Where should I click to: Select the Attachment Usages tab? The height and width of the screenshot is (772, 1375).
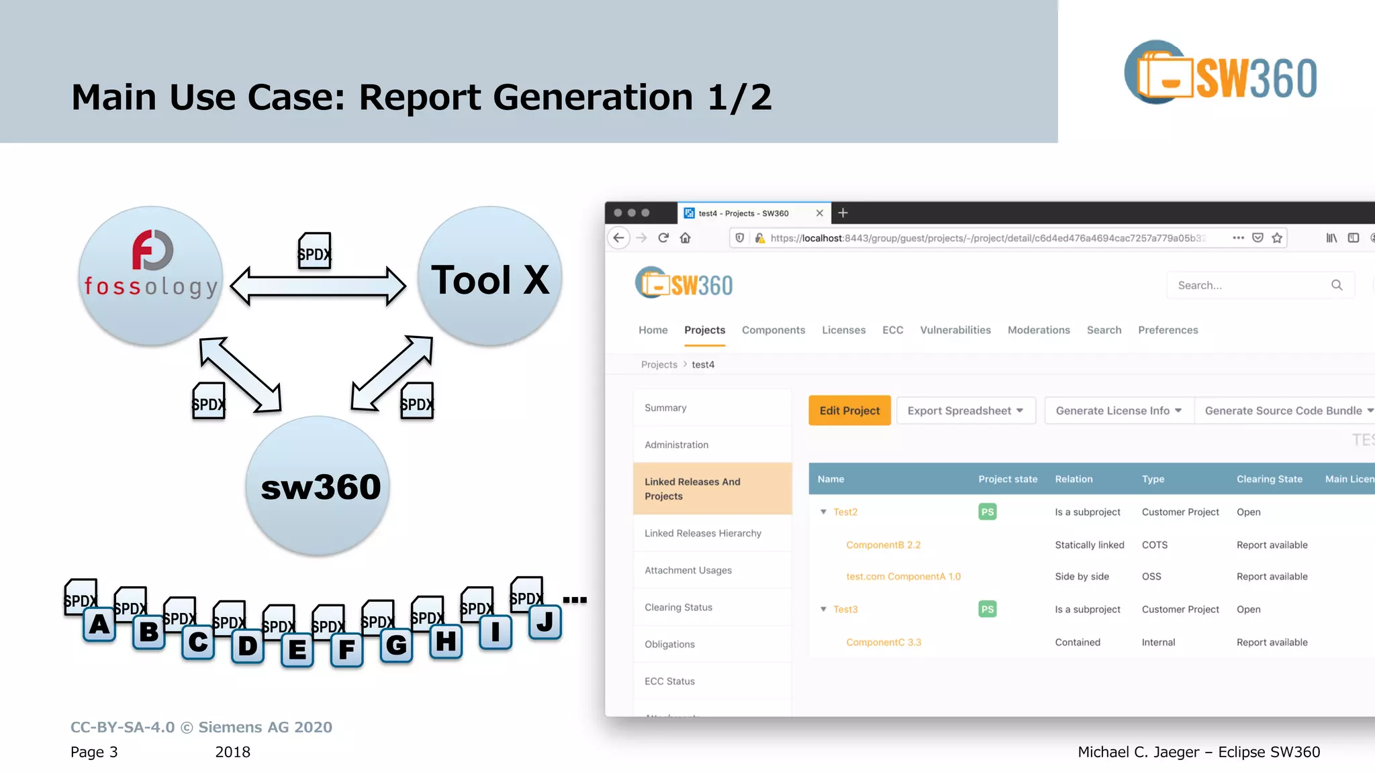pos(712,570)
